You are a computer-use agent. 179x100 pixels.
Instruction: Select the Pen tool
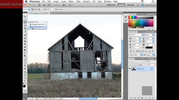pyautogui.click(x=25, y=59)
